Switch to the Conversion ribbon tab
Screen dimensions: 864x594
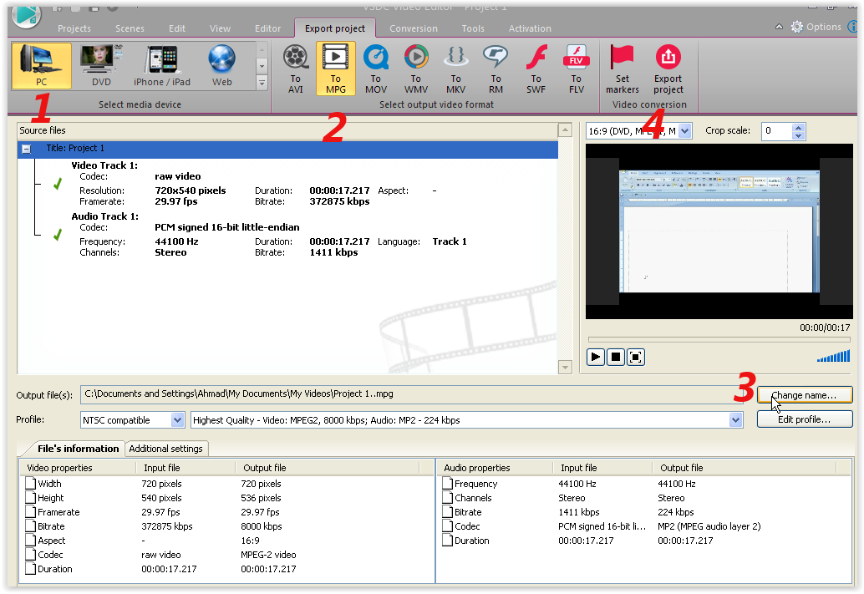coord(414,28)
